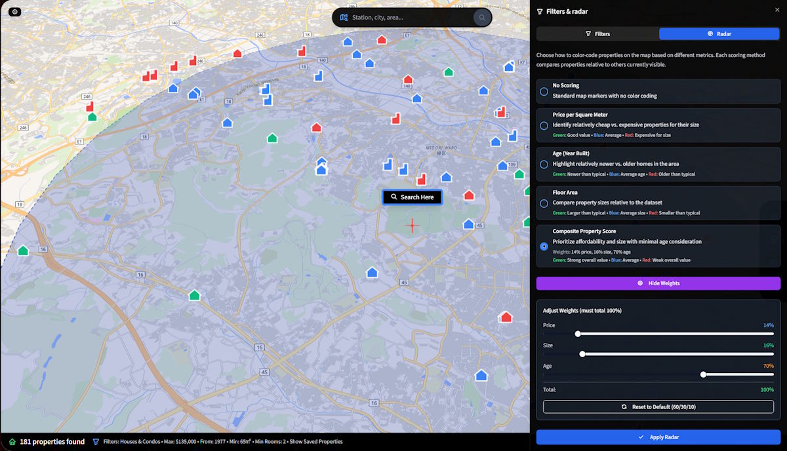Click the map icon inside the search bar
The width and height of the screenshot is (787, 451).
[x=344, y=18]
